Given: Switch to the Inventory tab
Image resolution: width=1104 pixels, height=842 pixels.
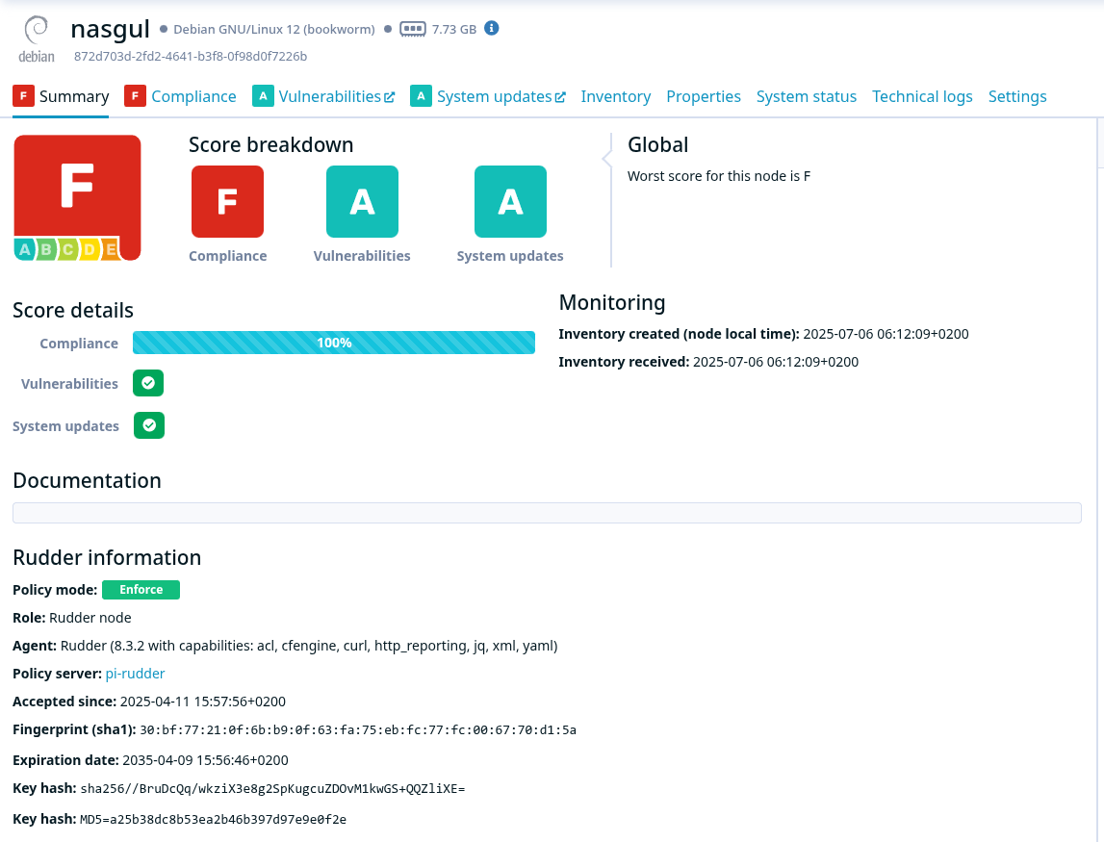Looking at the screenshot, I should click(x=615, y=96).
